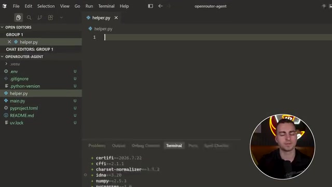Open the pyproject.toml file
The height and width of the screenshot is (187, 332).
[x=41, y=108]
